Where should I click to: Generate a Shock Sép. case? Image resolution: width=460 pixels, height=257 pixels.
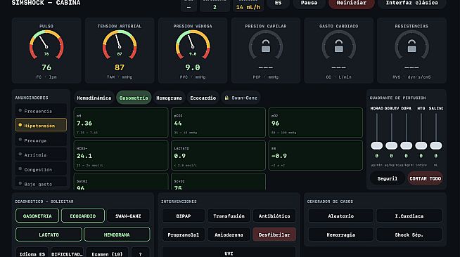pos(409,235)
